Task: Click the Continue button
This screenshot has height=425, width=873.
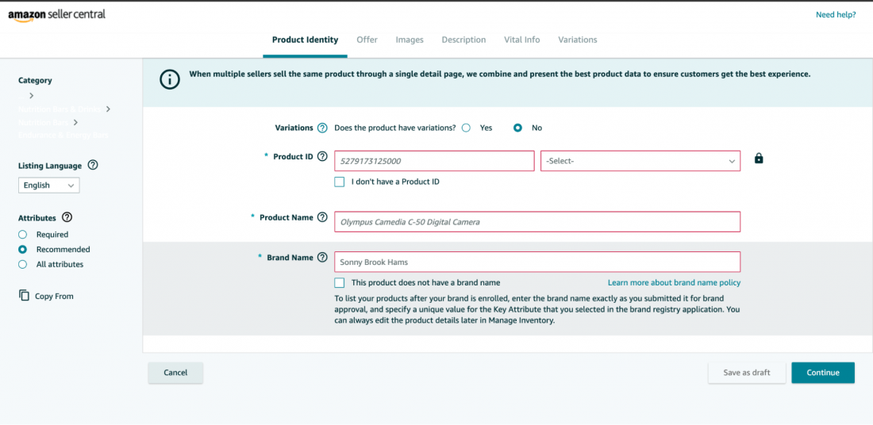Action: (823, 373)
